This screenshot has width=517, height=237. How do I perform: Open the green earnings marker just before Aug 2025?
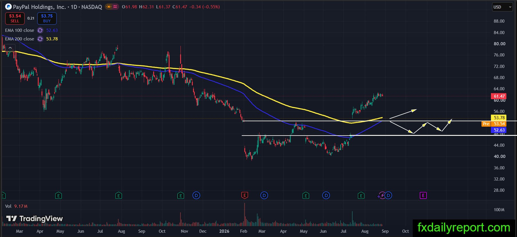[118, 195]
